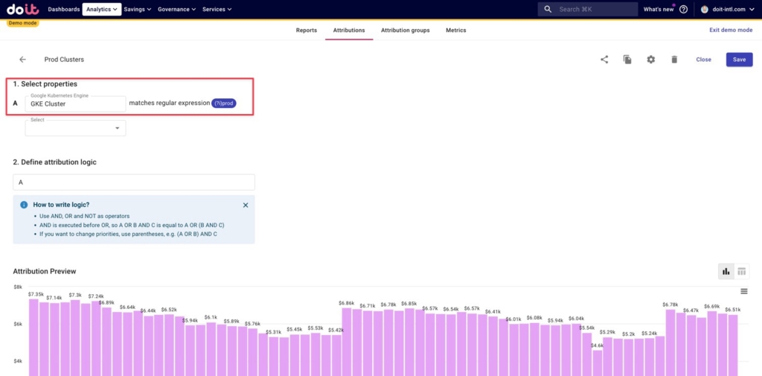Image resolution: width=762 pixels, height=376 pixels.
Task: Switch preview to table view
Action: (742, 272)
